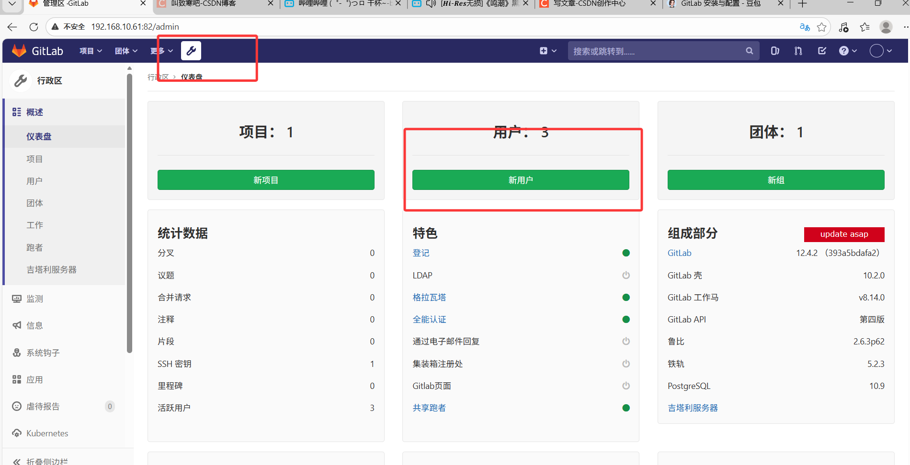910x465 pixels.
Task: Click the translate page icon
Action: 805,27
